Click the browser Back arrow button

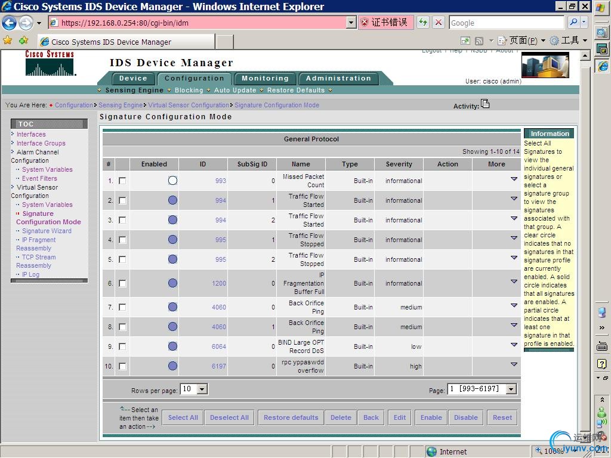[9, 23]
